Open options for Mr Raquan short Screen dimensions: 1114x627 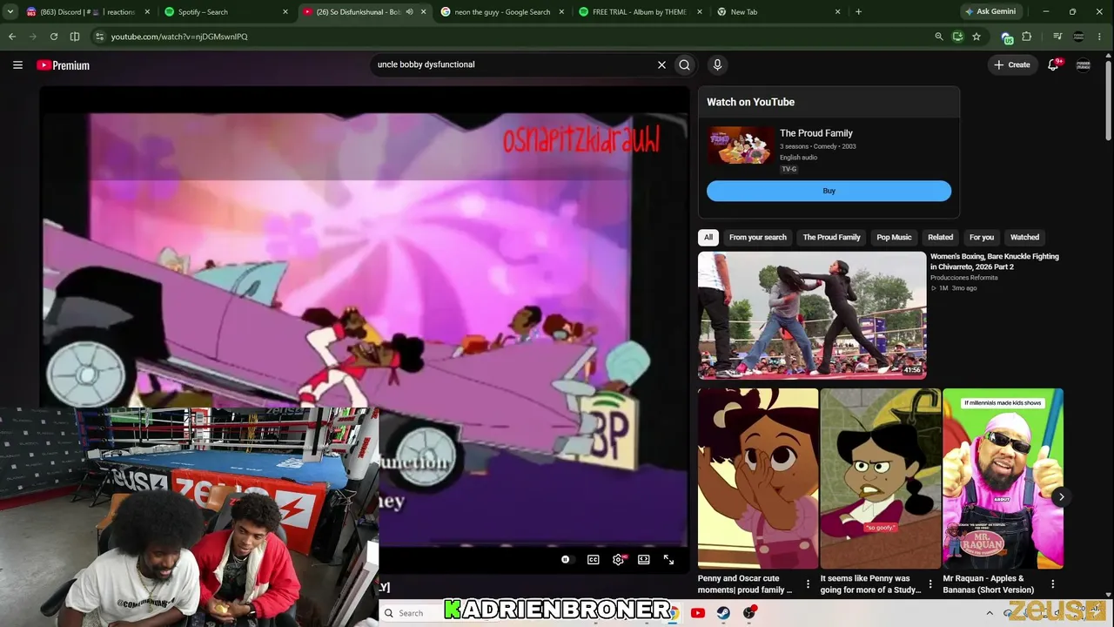1052,583
